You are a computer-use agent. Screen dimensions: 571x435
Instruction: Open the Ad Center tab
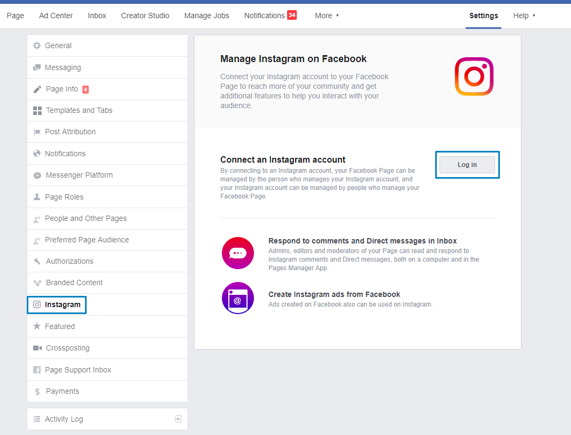tap(56, 16)
